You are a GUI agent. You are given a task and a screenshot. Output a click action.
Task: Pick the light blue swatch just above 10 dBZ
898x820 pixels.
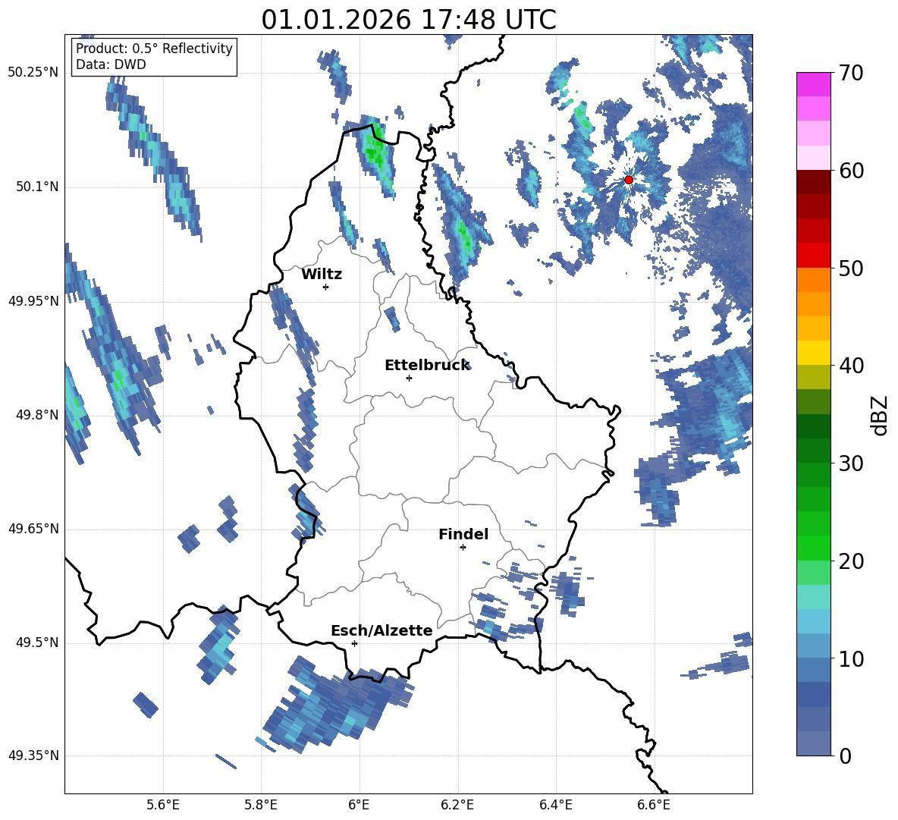pyautogui.click(x=813, y=646)
